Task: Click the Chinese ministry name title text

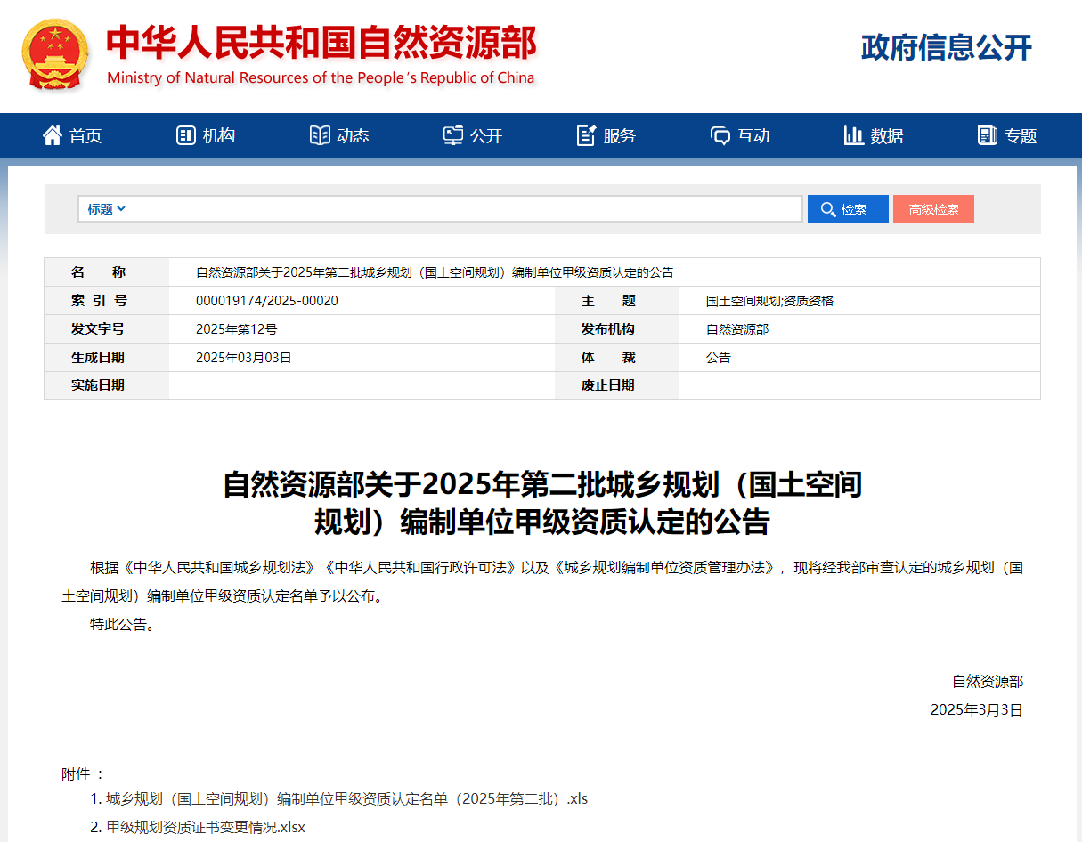Action: [321, 42]
